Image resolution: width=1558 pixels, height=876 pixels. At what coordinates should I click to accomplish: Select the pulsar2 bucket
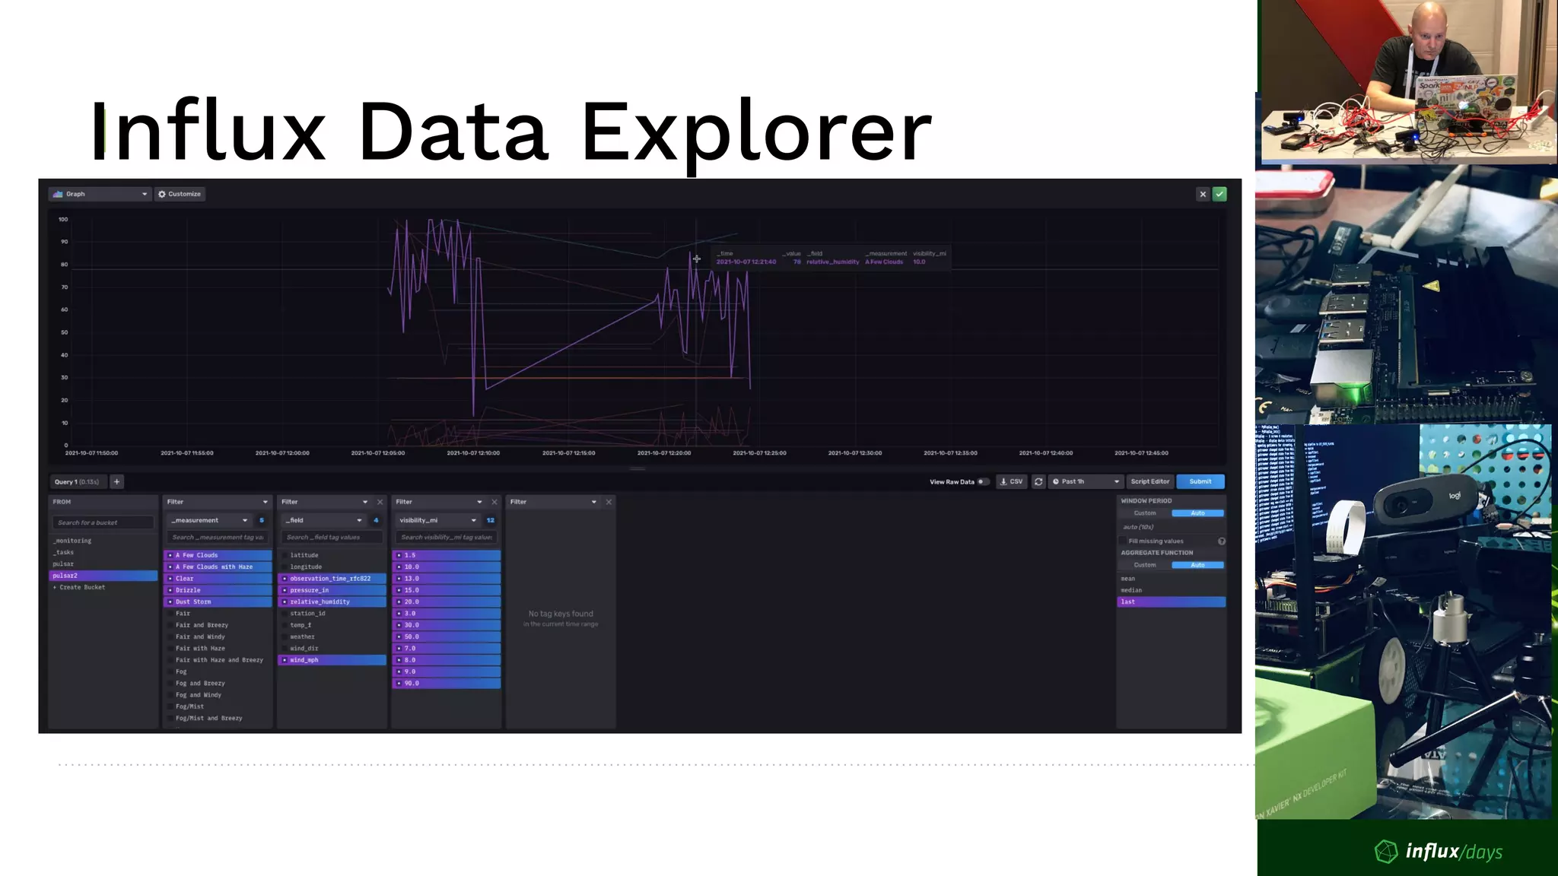coord(103,576)
